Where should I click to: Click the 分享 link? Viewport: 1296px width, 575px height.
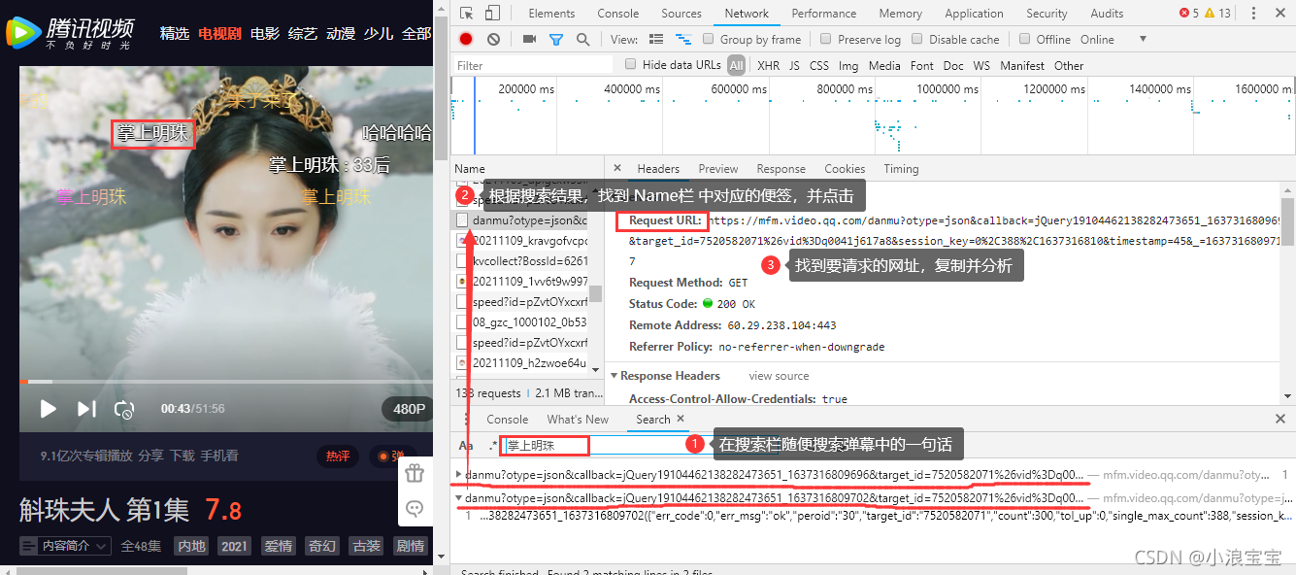click(x=150, y=456)
